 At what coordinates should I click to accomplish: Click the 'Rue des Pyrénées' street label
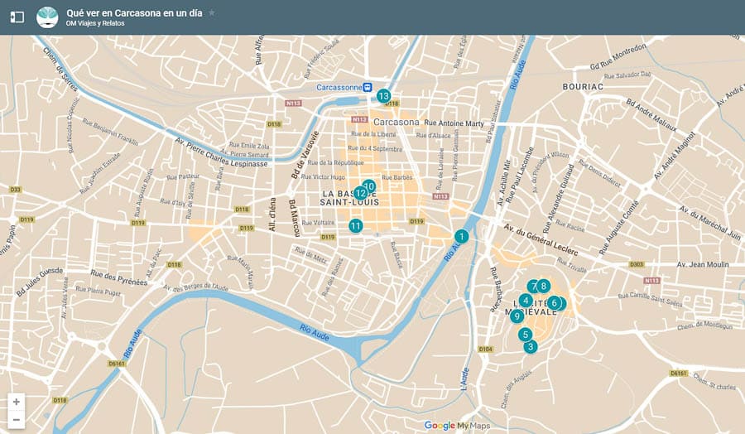[119, 277]
